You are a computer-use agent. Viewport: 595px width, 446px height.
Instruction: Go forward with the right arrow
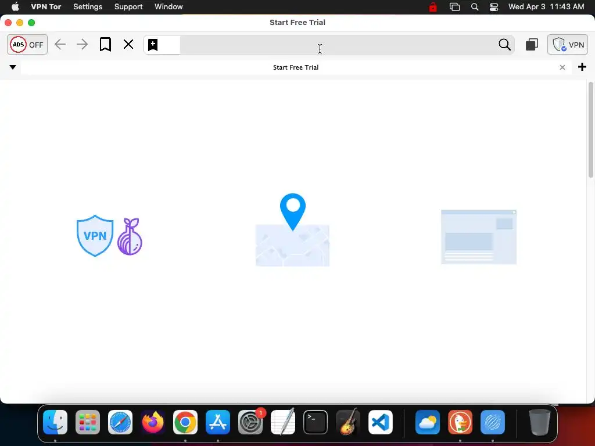click(82, 44)
